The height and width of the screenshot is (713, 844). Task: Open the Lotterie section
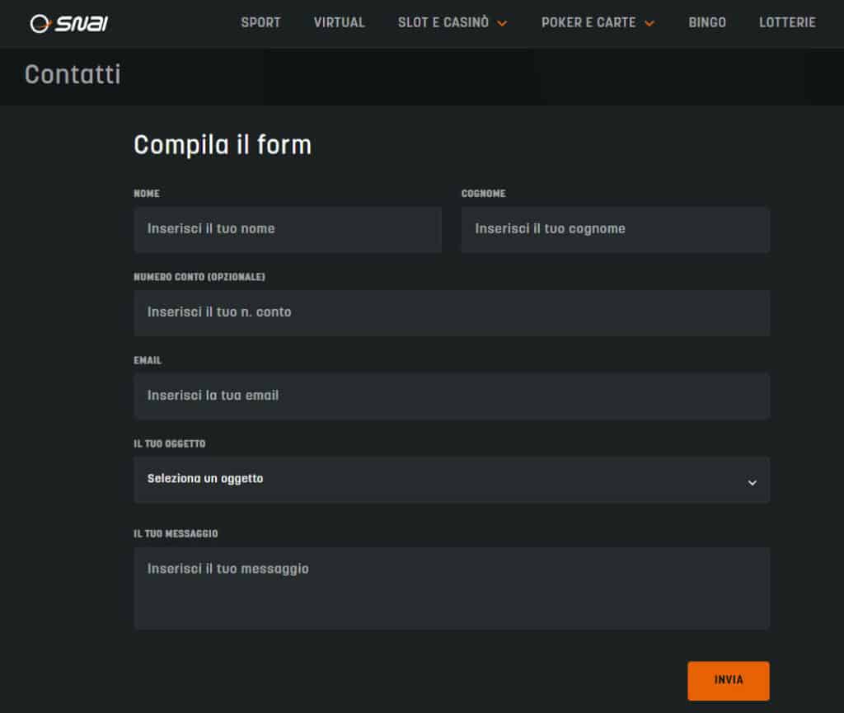coord(787,23)
